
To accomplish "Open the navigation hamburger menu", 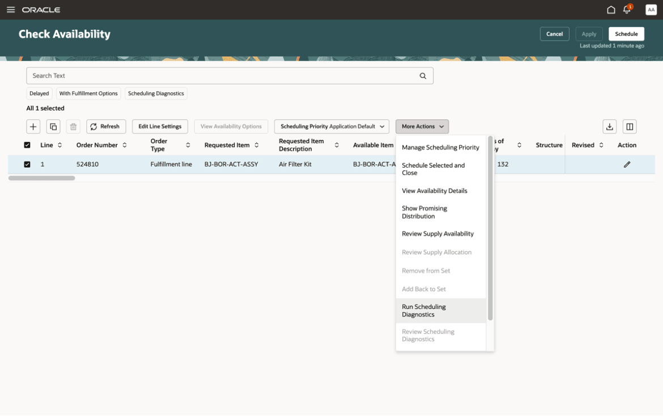I will pyautogui.click(x=12, y=9).
